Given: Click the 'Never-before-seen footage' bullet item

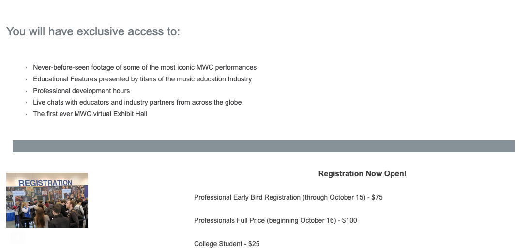Looking at the screenshot, I should [144, 67].
